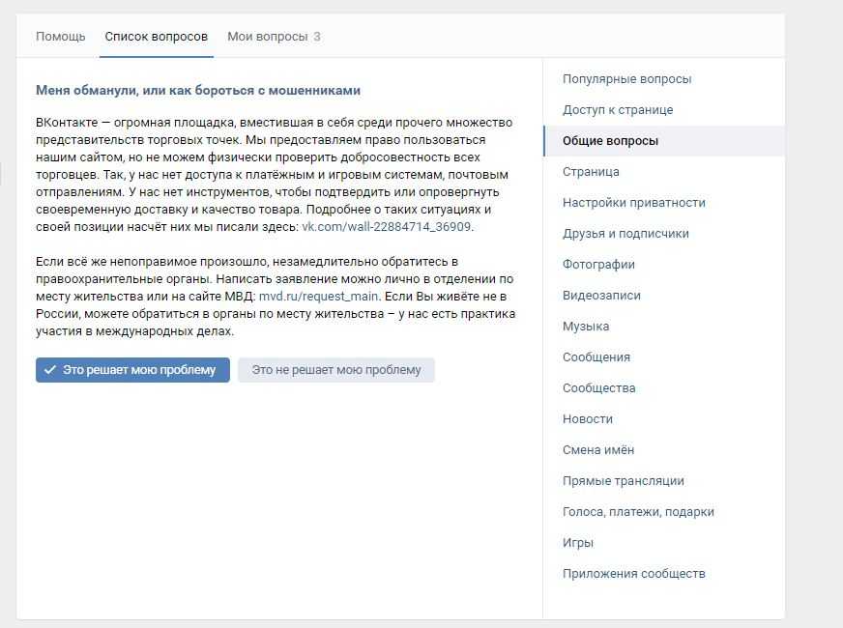Click the checkmark icon in blue button
The height and width of the screenshot is (628, 843).
click(x=50, y=370)
